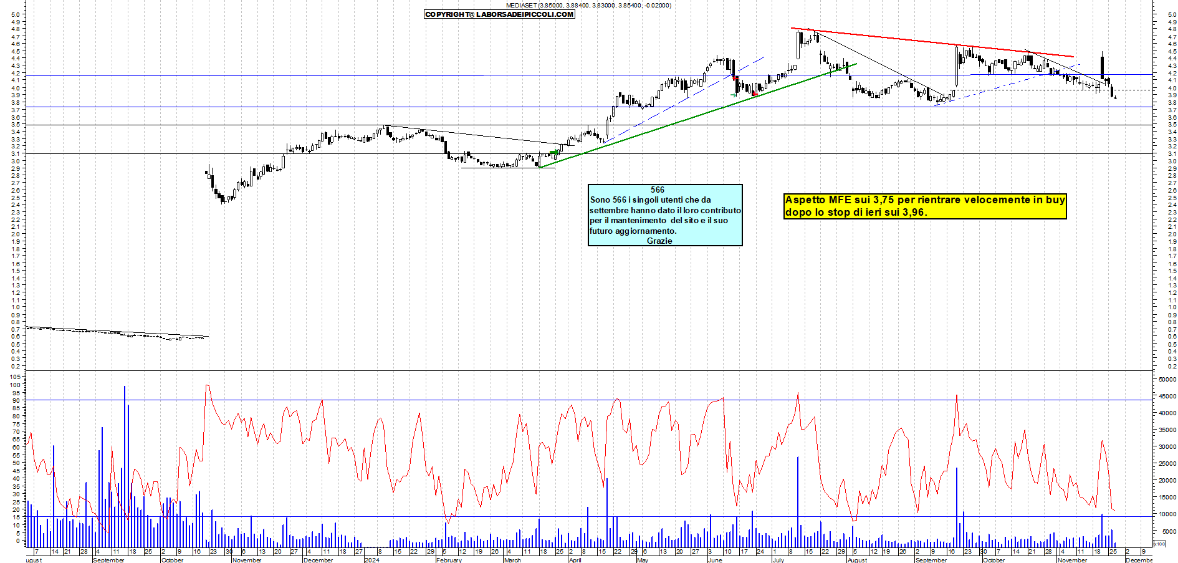The height and width of the screenshot is (563, 1178).
Task: Click the '45000' volume scale value
Action: point(1167,396)
